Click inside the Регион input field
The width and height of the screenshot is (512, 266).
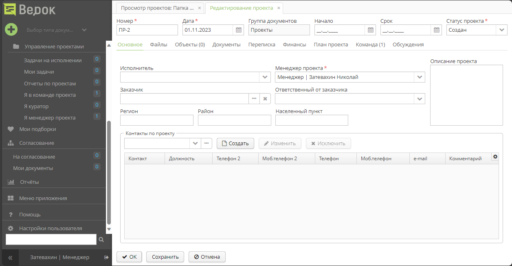(156, 120)
